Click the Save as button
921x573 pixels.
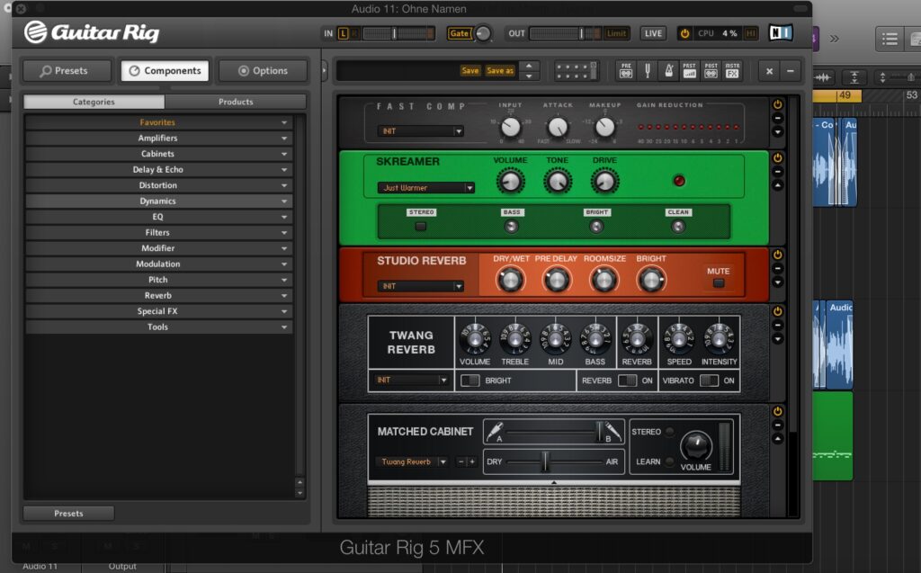(500, 70)
